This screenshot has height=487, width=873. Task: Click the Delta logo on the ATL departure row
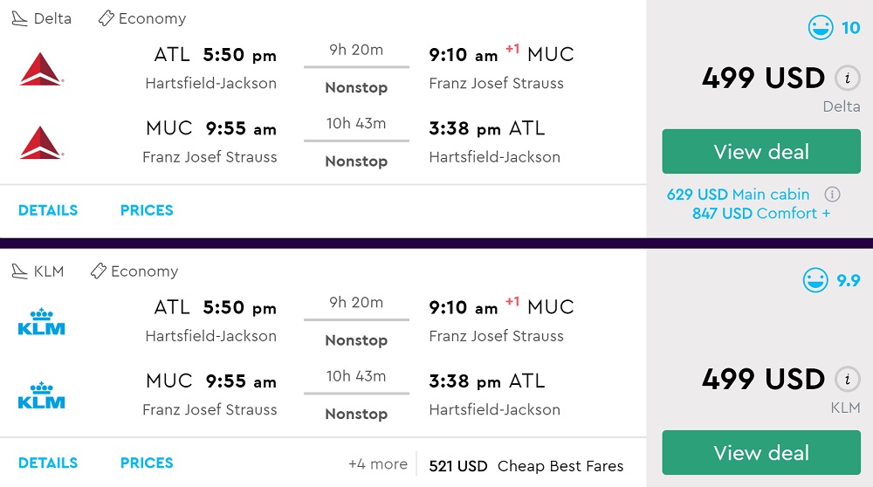pos(41,69)
